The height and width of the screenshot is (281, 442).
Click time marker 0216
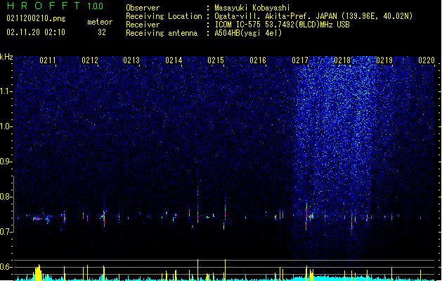click(258, 60)
